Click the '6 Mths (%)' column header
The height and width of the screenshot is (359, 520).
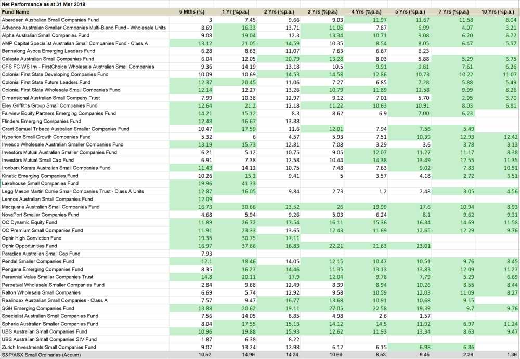pos(192,12)
